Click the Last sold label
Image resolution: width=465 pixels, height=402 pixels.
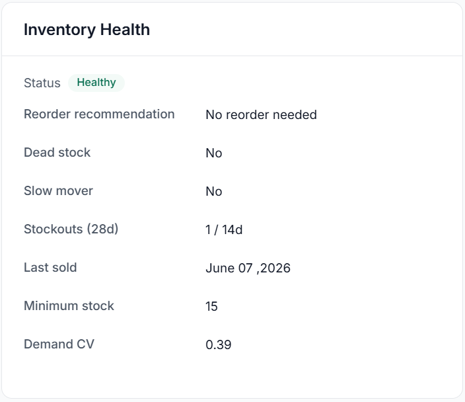[50, 268]
